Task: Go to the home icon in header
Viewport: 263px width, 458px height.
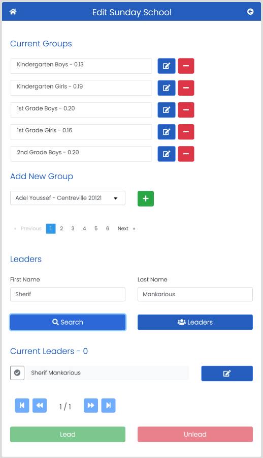Action: [13, 12]
